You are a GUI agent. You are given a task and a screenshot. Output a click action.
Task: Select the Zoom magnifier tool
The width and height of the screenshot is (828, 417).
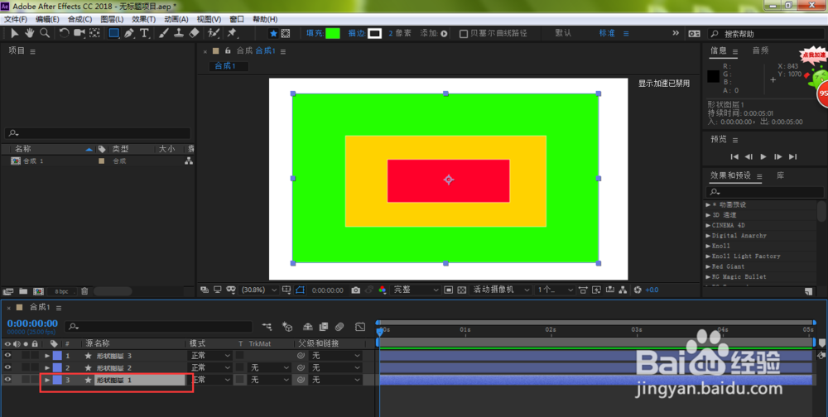pyautogui.click(x=45, y=33)
